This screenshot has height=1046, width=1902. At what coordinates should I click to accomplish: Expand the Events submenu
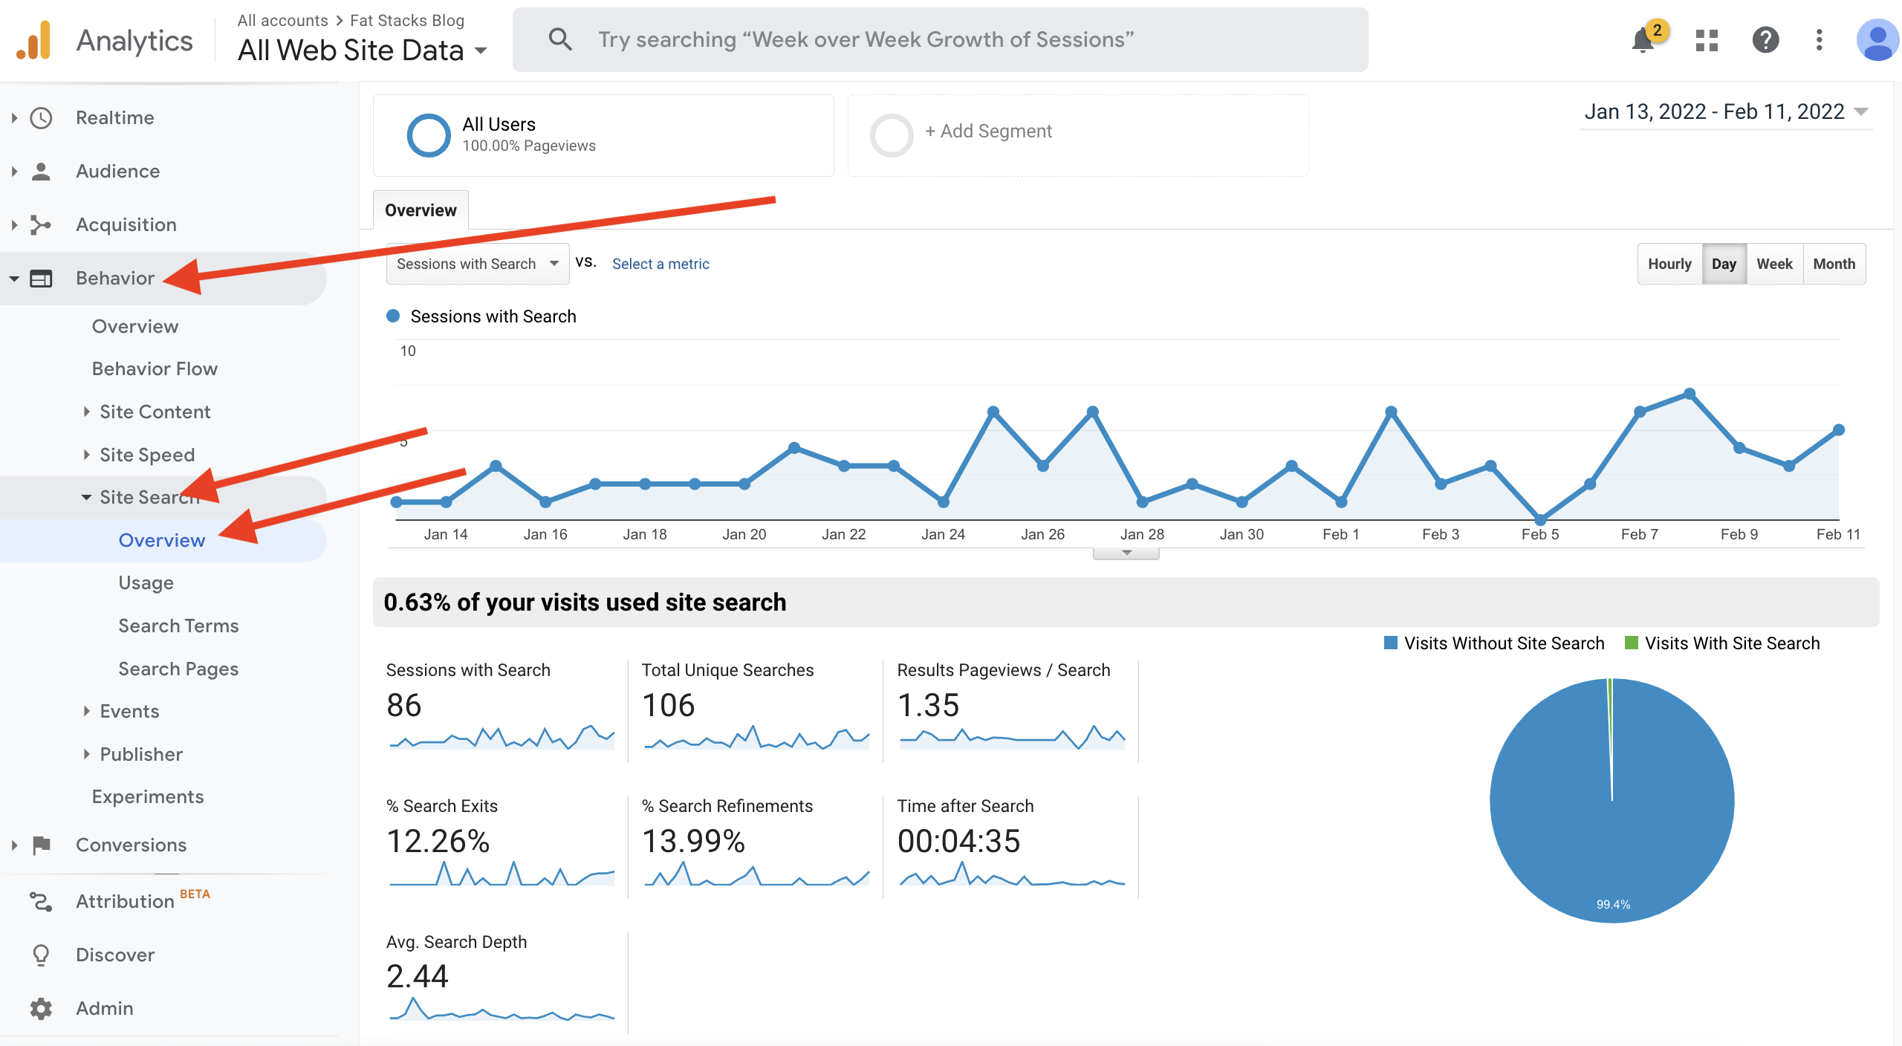click(86, 711)
